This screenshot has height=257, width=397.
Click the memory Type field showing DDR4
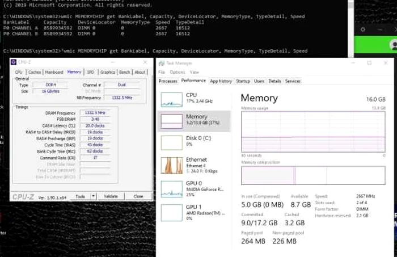click(x=50, y=85)
